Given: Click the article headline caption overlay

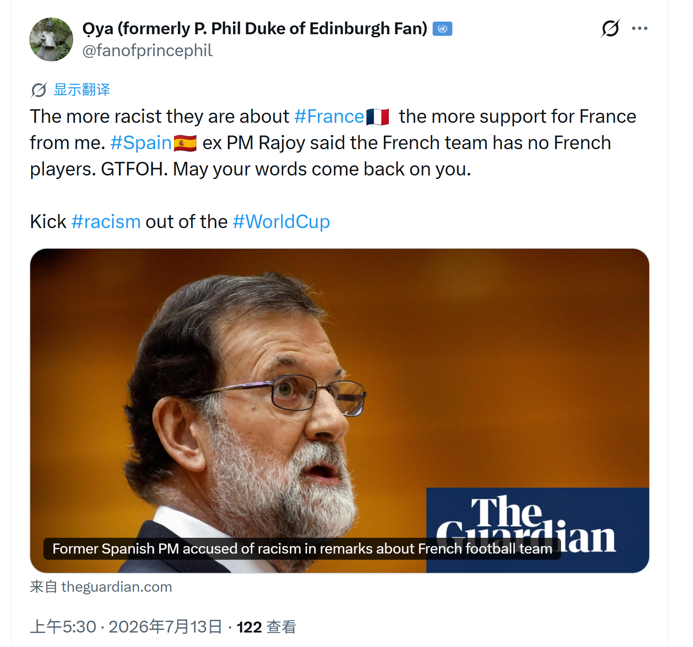Looking at the screenshot, I should pyautogui.click(x=302, y=549).
